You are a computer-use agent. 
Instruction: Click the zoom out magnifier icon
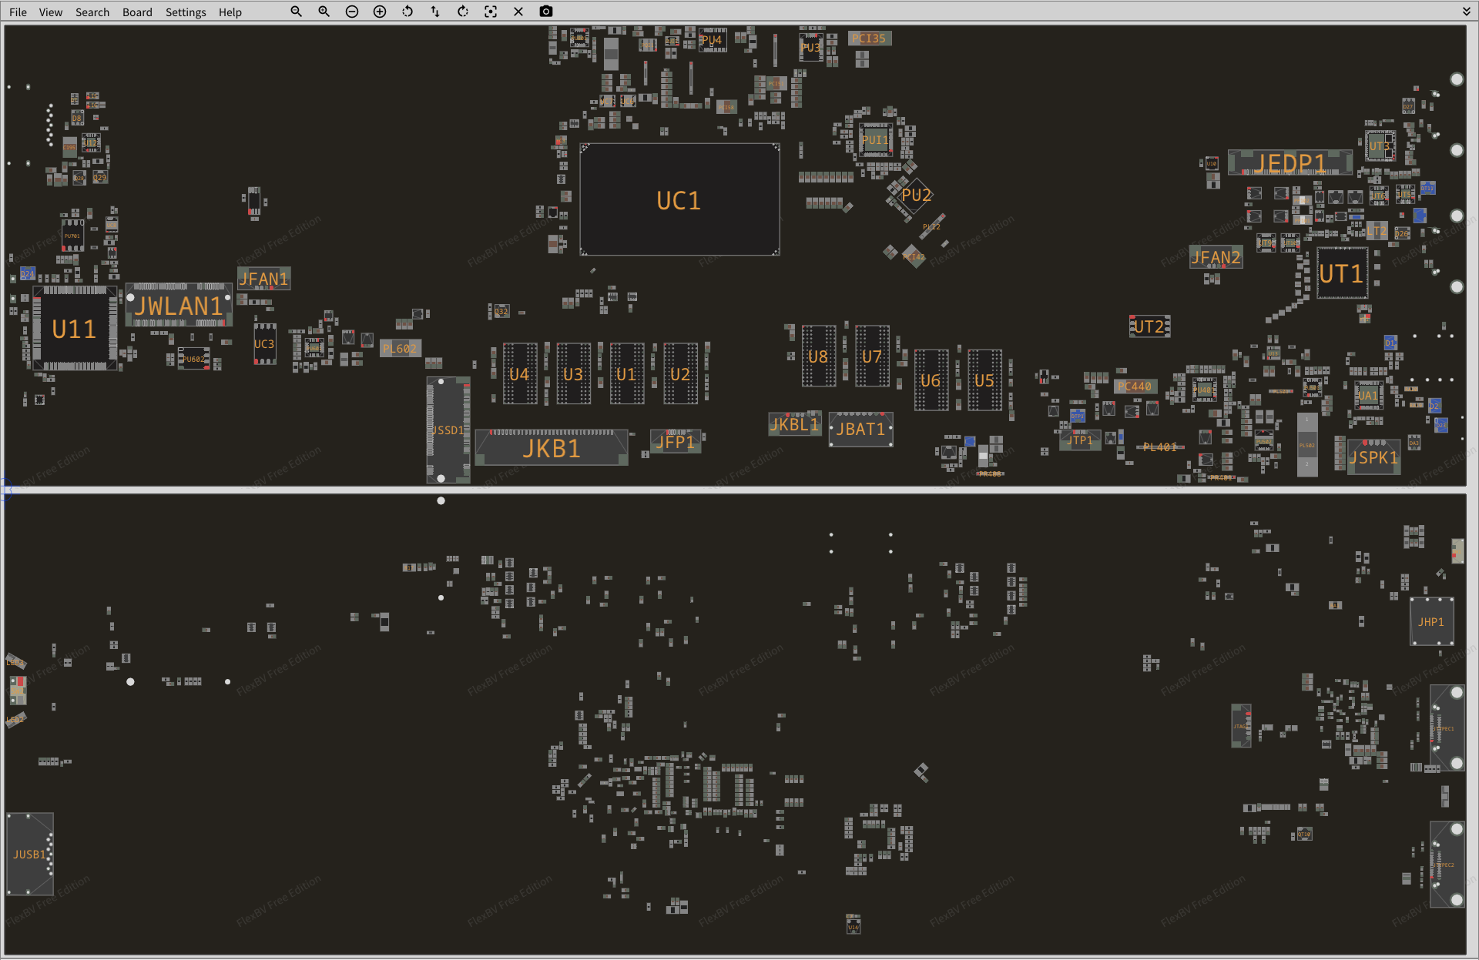pos(296,12)
